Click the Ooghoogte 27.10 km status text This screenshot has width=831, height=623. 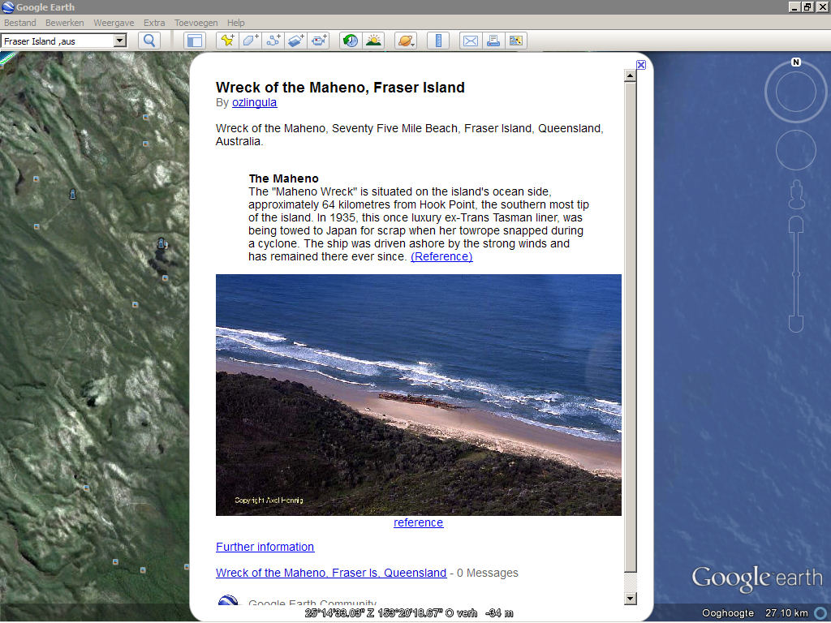click(x=756, y=613)
